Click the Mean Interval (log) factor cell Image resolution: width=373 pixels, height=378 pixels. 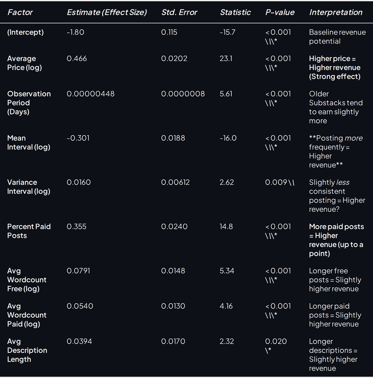29,142
